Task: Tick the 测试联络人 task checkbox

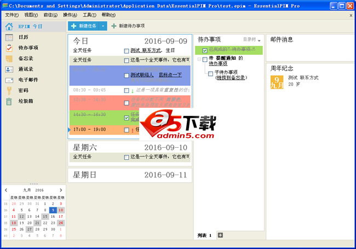Action: click(x=127, y=75)
